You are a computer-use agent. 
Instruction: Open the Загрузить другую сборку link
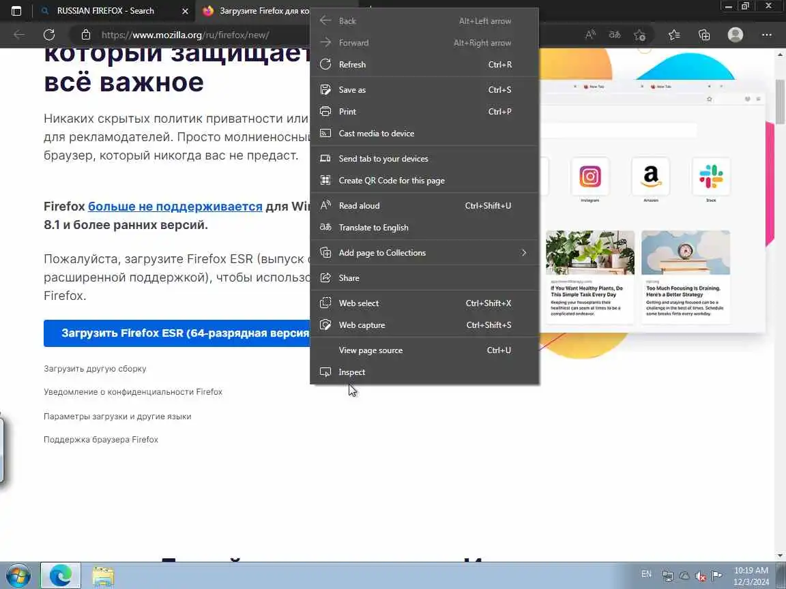[95, 369]
